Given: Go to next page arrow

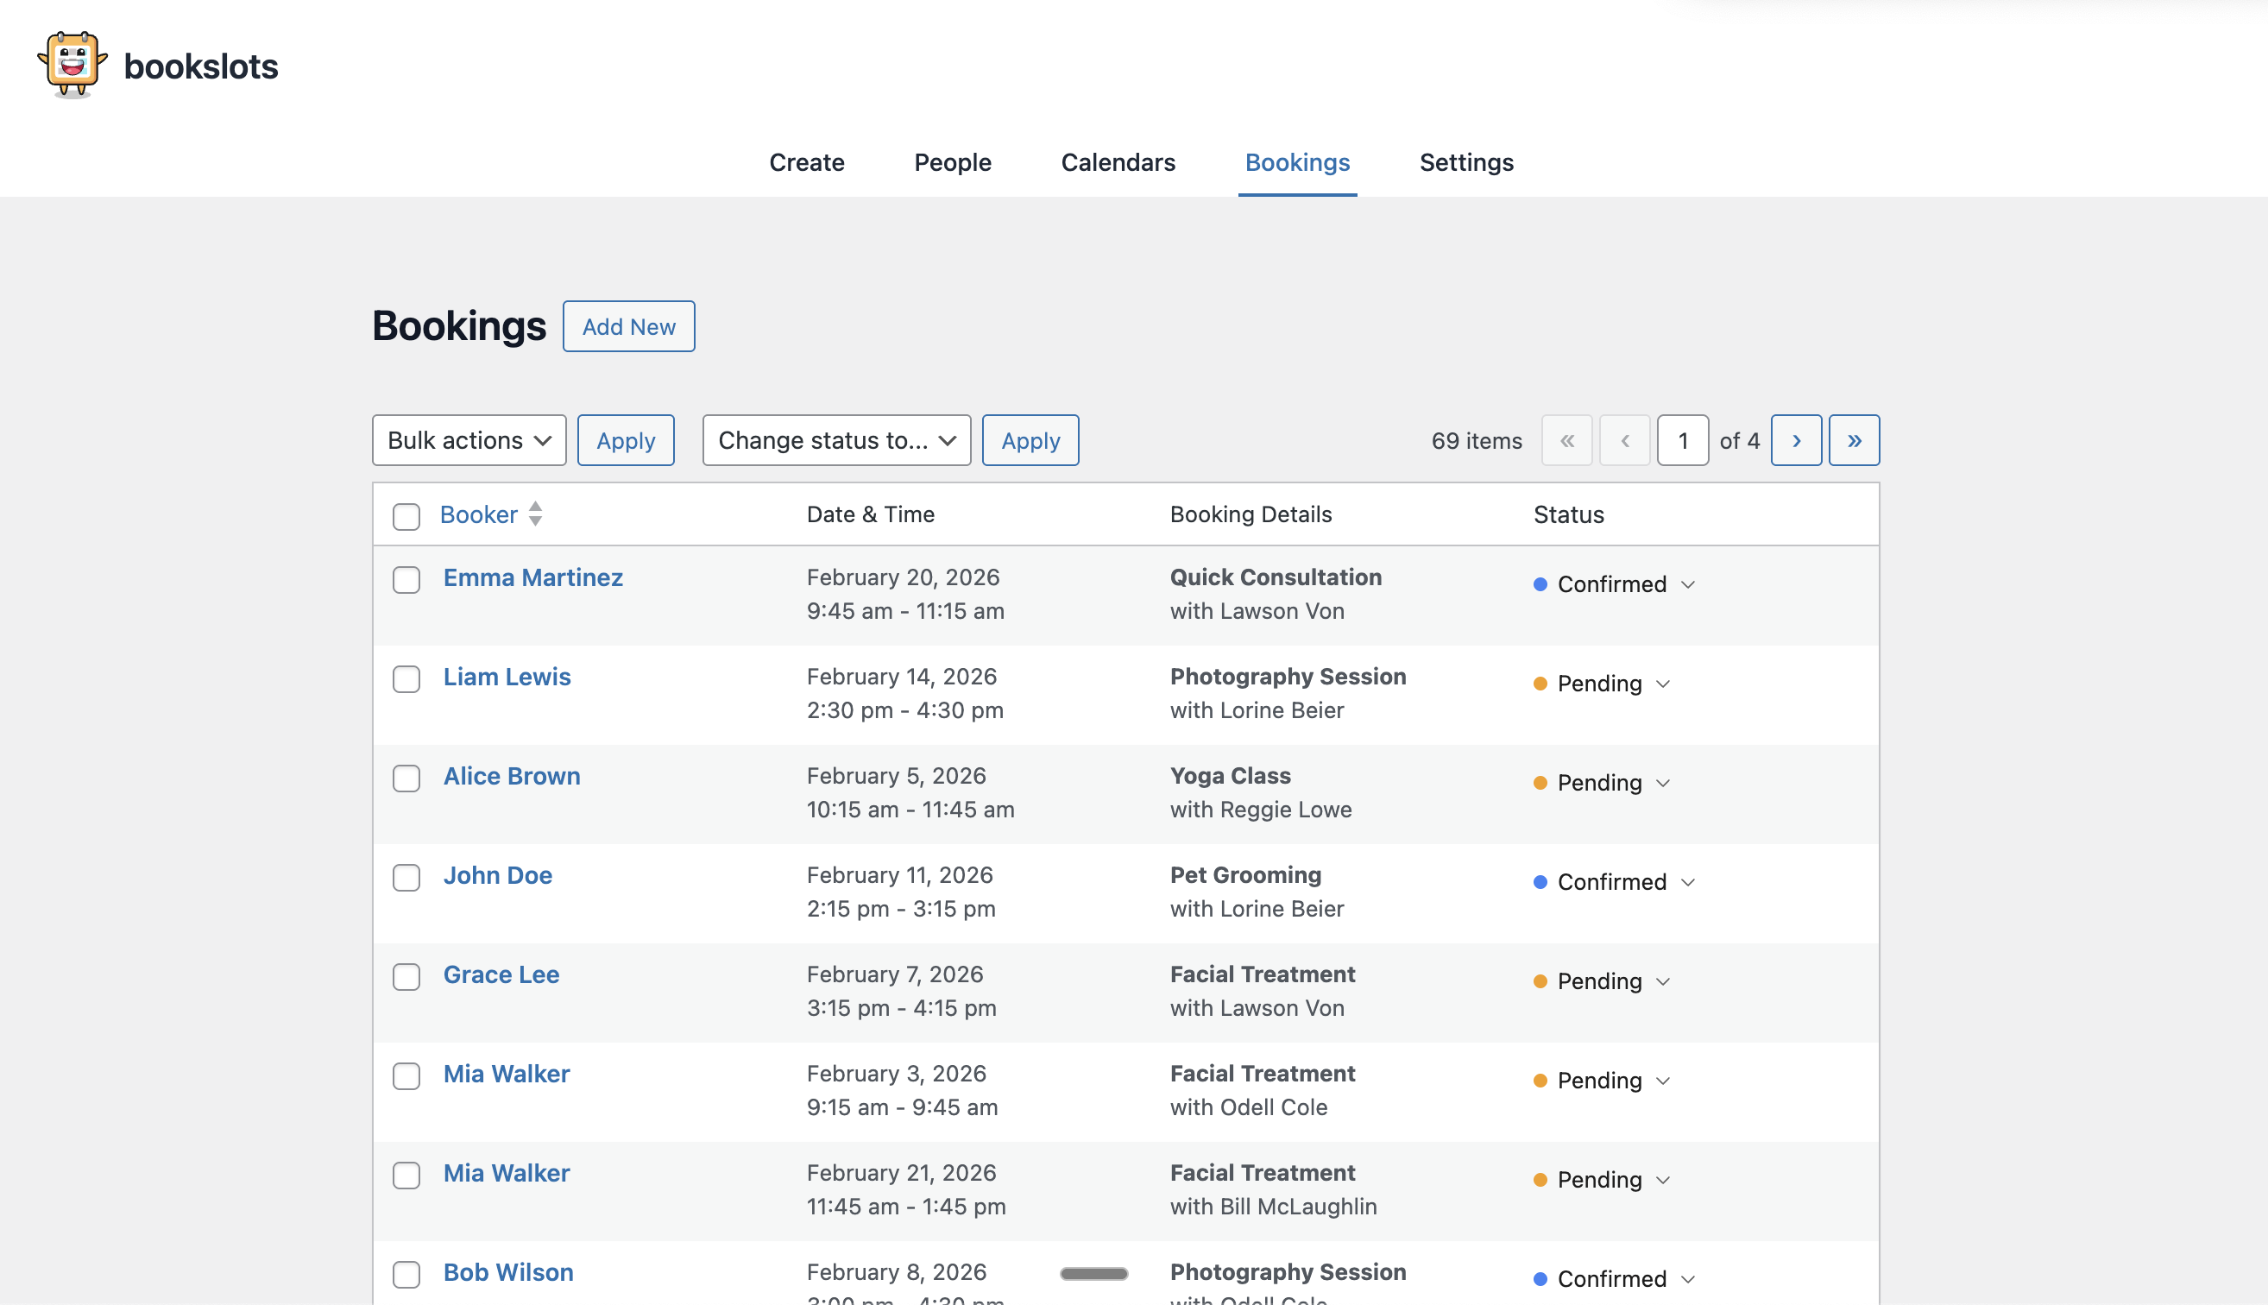Looking at the screenshot, I should pyautogui.click(x=1796, y=440).
